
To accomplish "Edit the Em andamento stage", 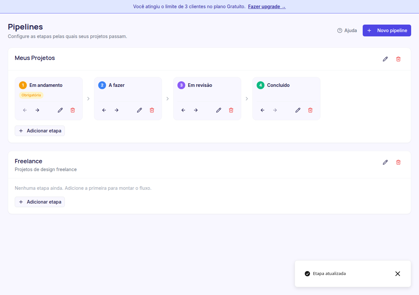I will point(60,110).
